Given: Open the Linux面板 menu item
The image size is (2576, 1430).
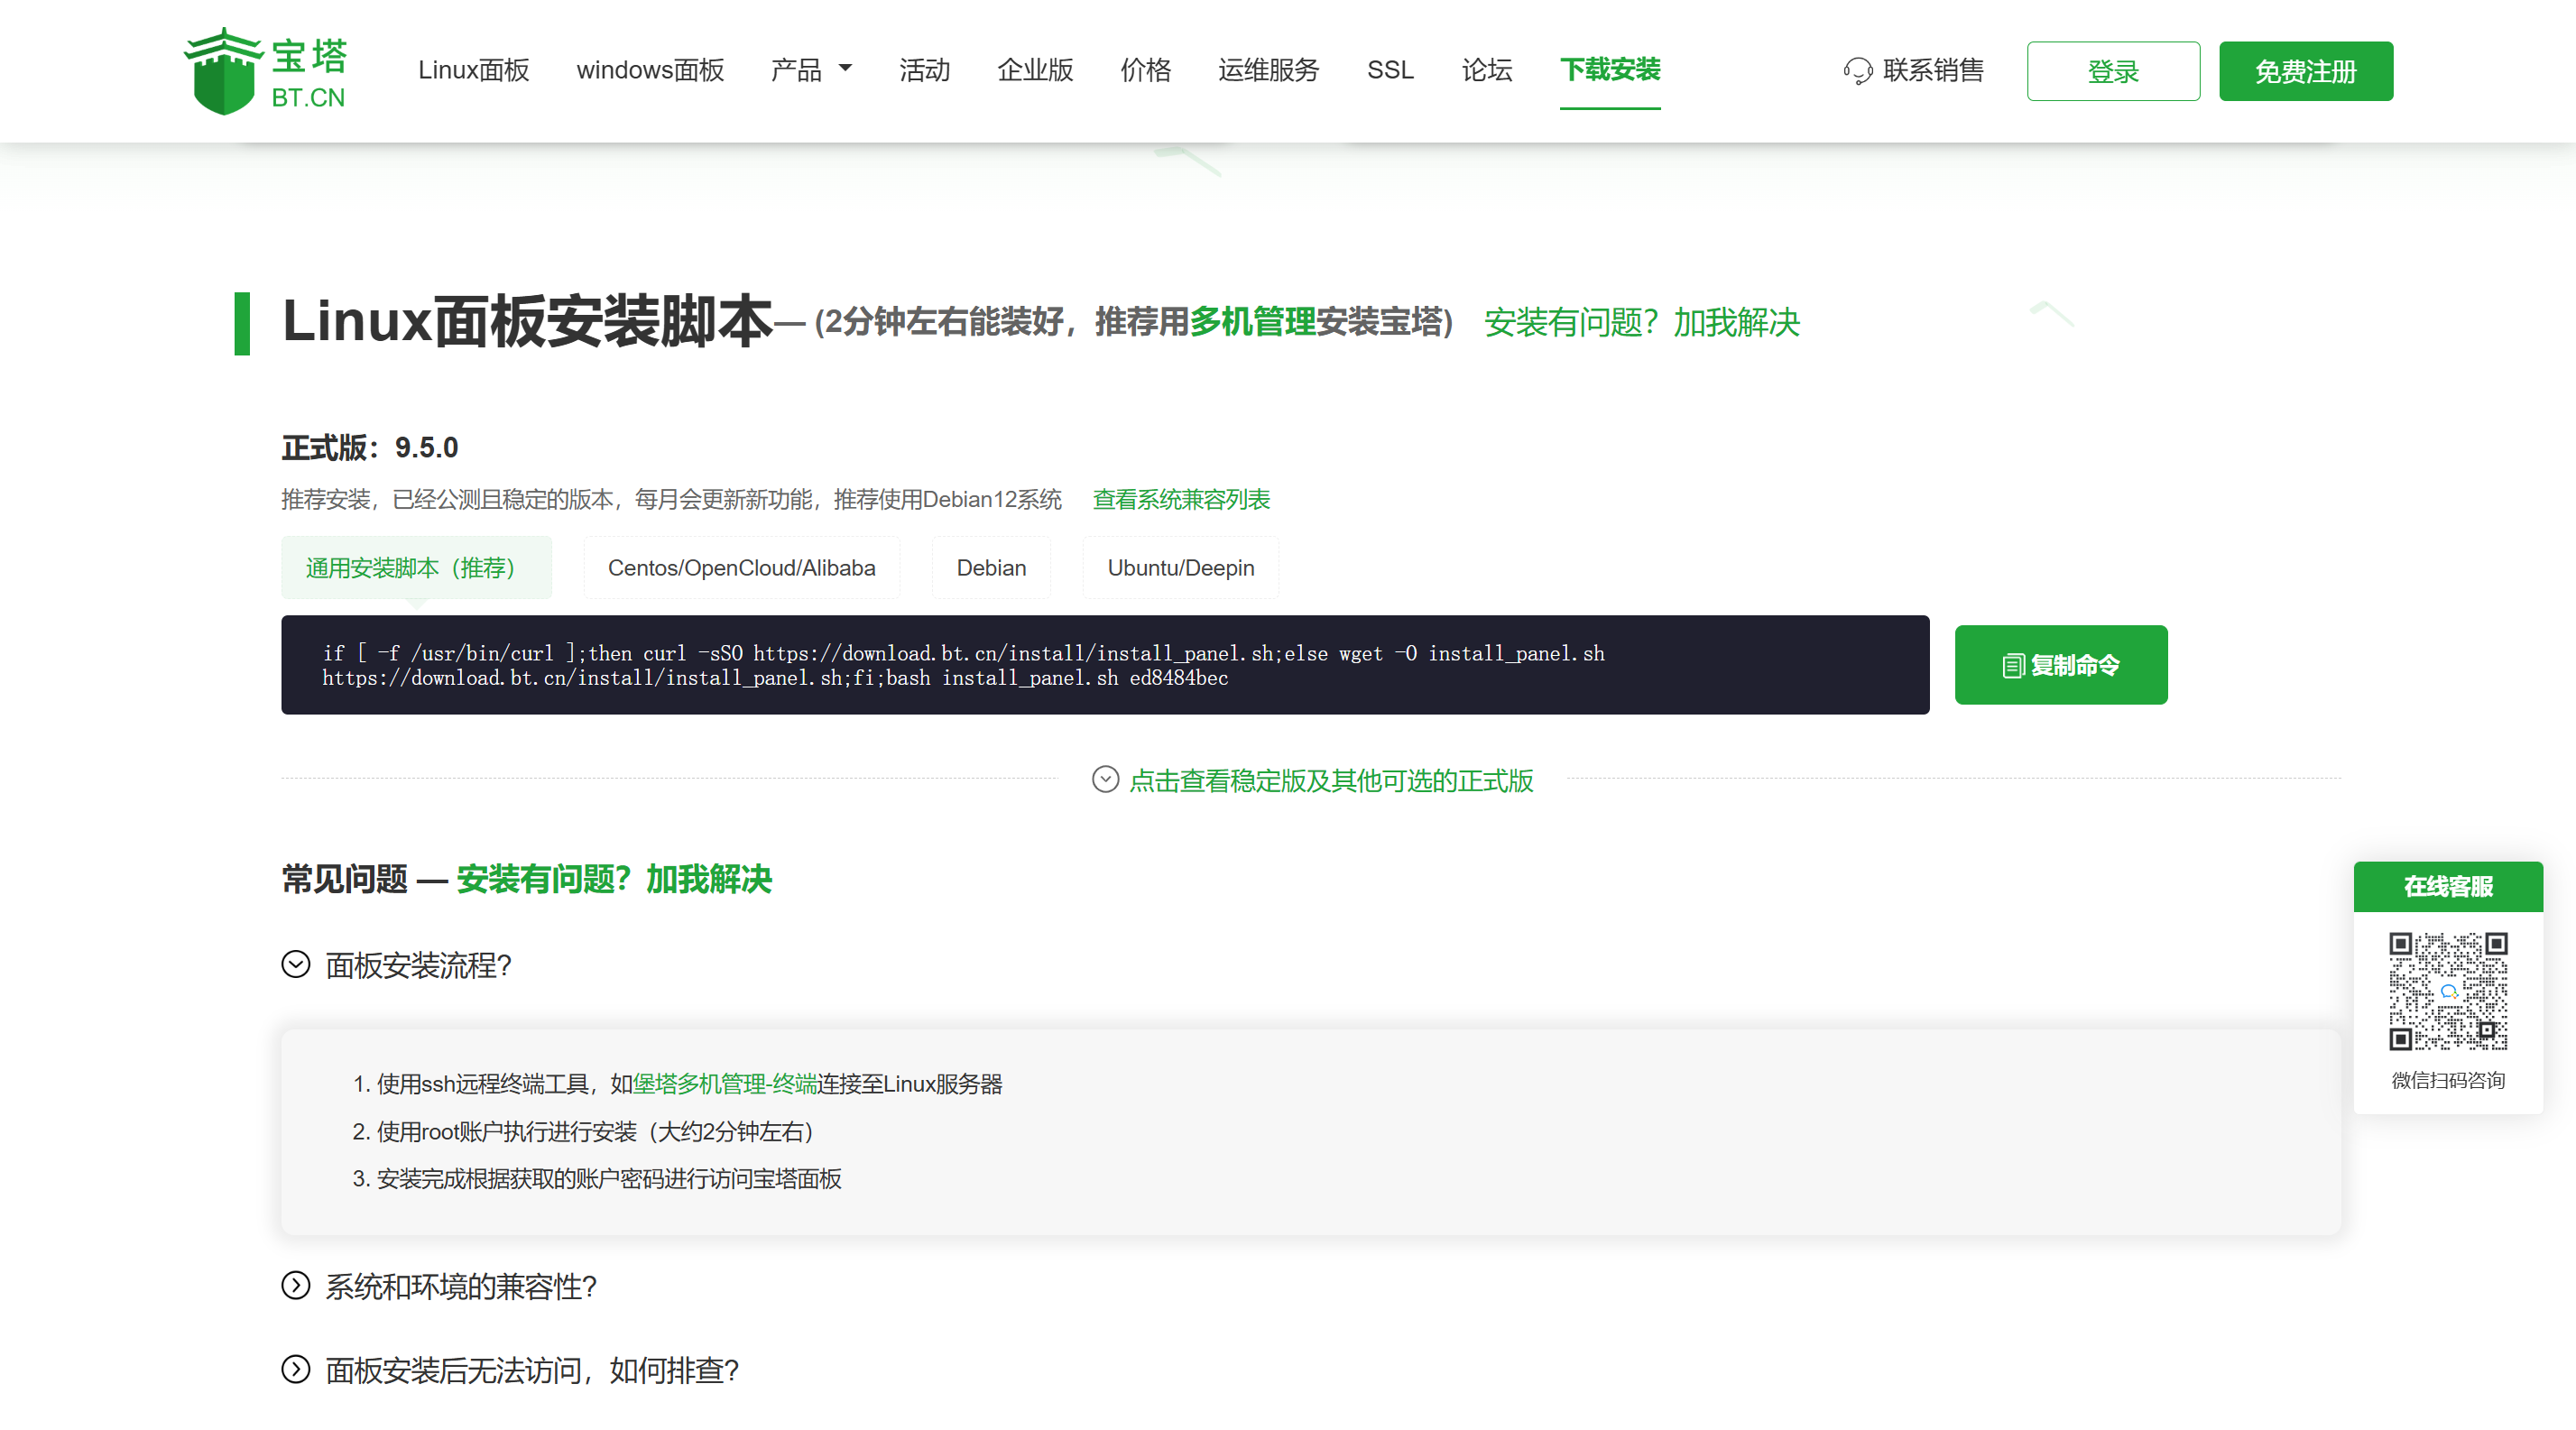Looking at the screenshot, I should (473, 70).
